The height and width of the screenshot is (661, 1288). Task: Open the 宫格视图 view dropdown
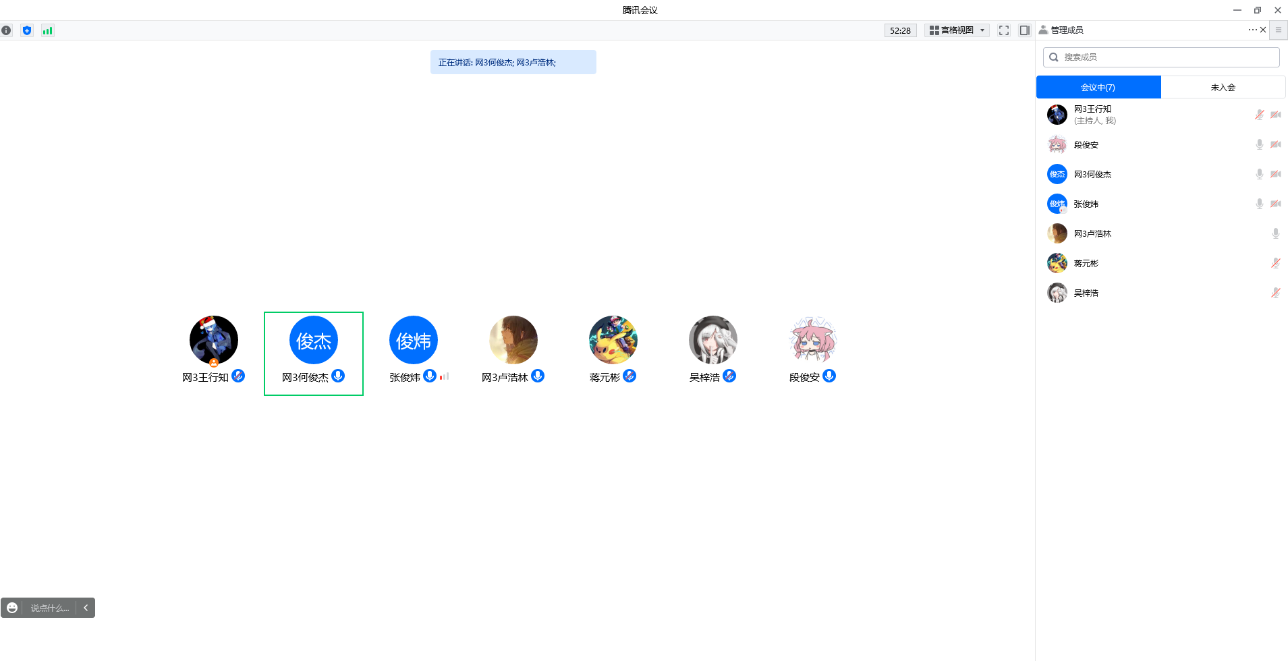coord(957,30)
